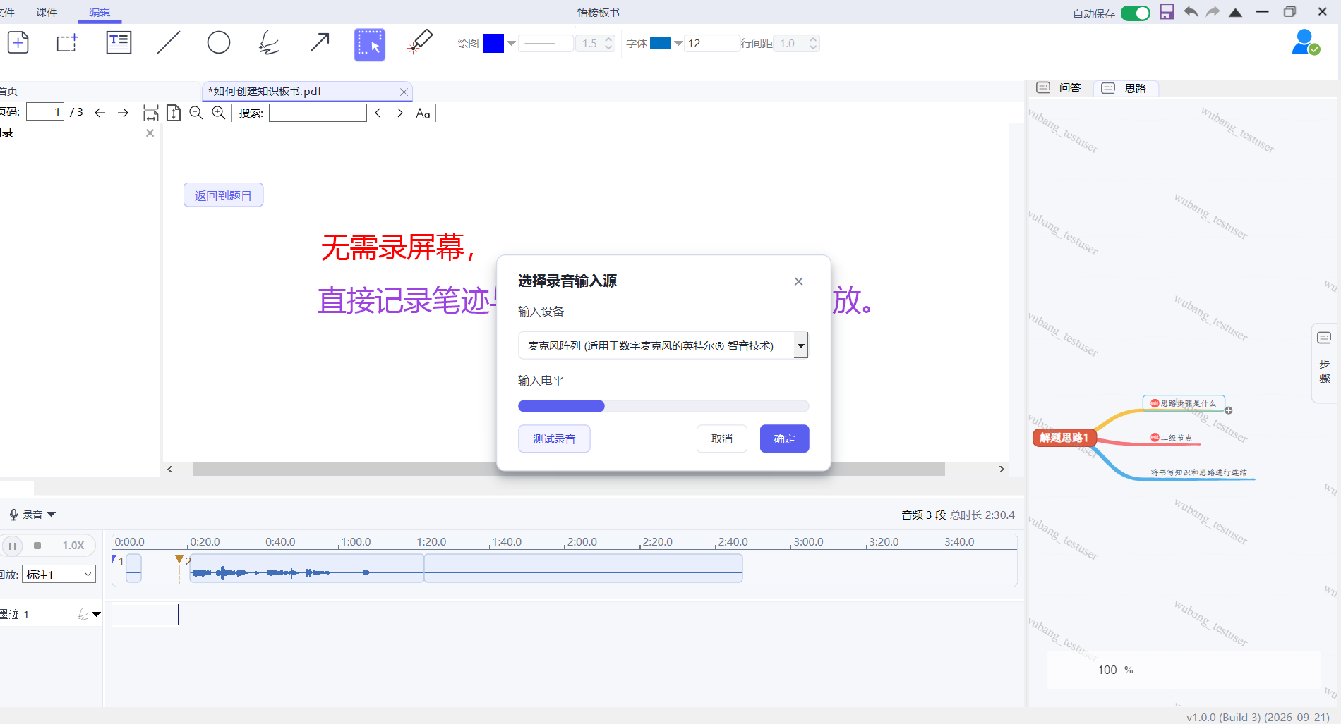This screenshot has width=1341, height=724.
Task: Choose the text box tool
Action: (x=119, y=43)
